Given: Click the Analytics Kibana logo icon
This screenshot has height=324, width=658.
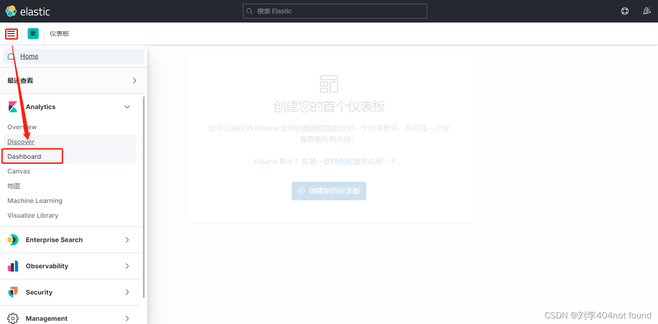Looking at the screenshot, I should (x=13, y=107).
